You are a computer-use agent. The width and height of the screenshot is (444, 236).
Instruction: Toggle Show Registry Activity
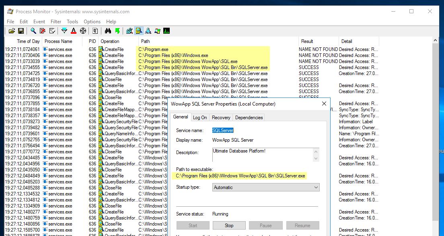click(x=129, y=31)
